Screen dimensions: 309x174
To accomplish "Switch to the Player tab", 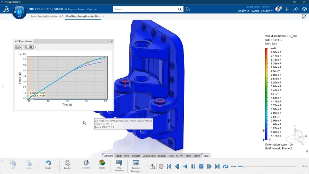I will pyautogui.click(x=206, y=156).
